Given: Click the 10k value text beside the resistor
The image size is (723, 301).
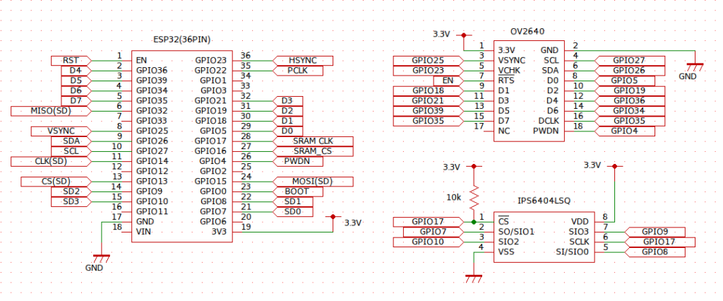Looking at the screenshot, I should pyautogui.click(x=454, y=198).
